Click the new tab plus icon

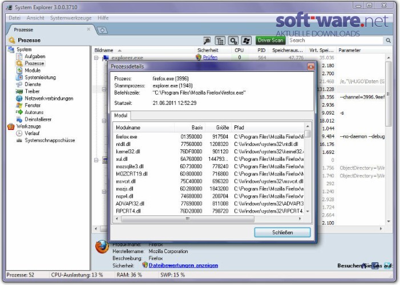(x=102, y=30)
